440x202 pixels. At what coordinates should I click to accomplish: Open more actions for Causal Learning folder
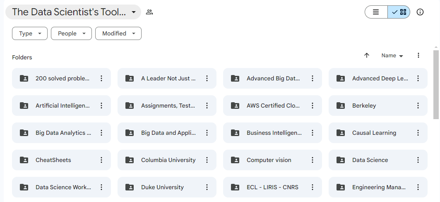tap(418, 133)
